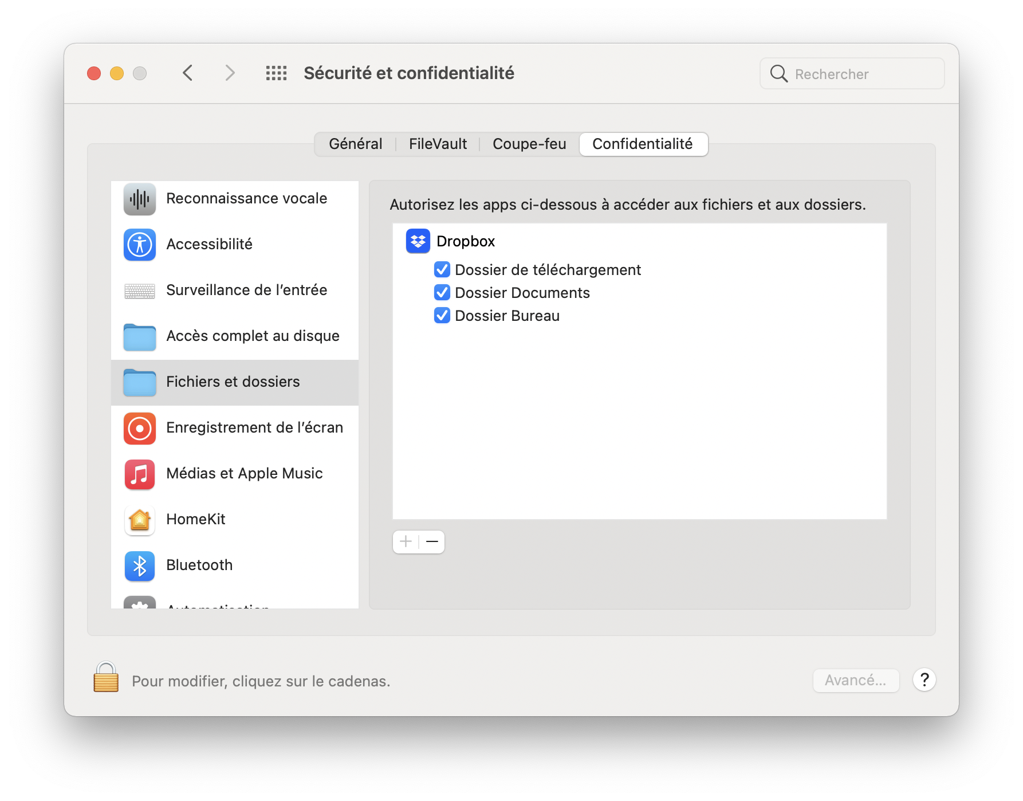The width and height of the screenshot is (1023, 801).
Task: Open Médias et Apple Music via its icon
Action: (139, 474)
